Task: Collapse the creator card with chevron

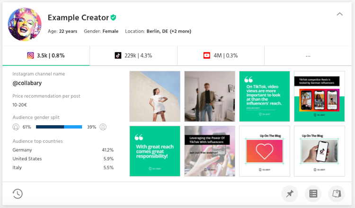Action: [x=339, y=14]
